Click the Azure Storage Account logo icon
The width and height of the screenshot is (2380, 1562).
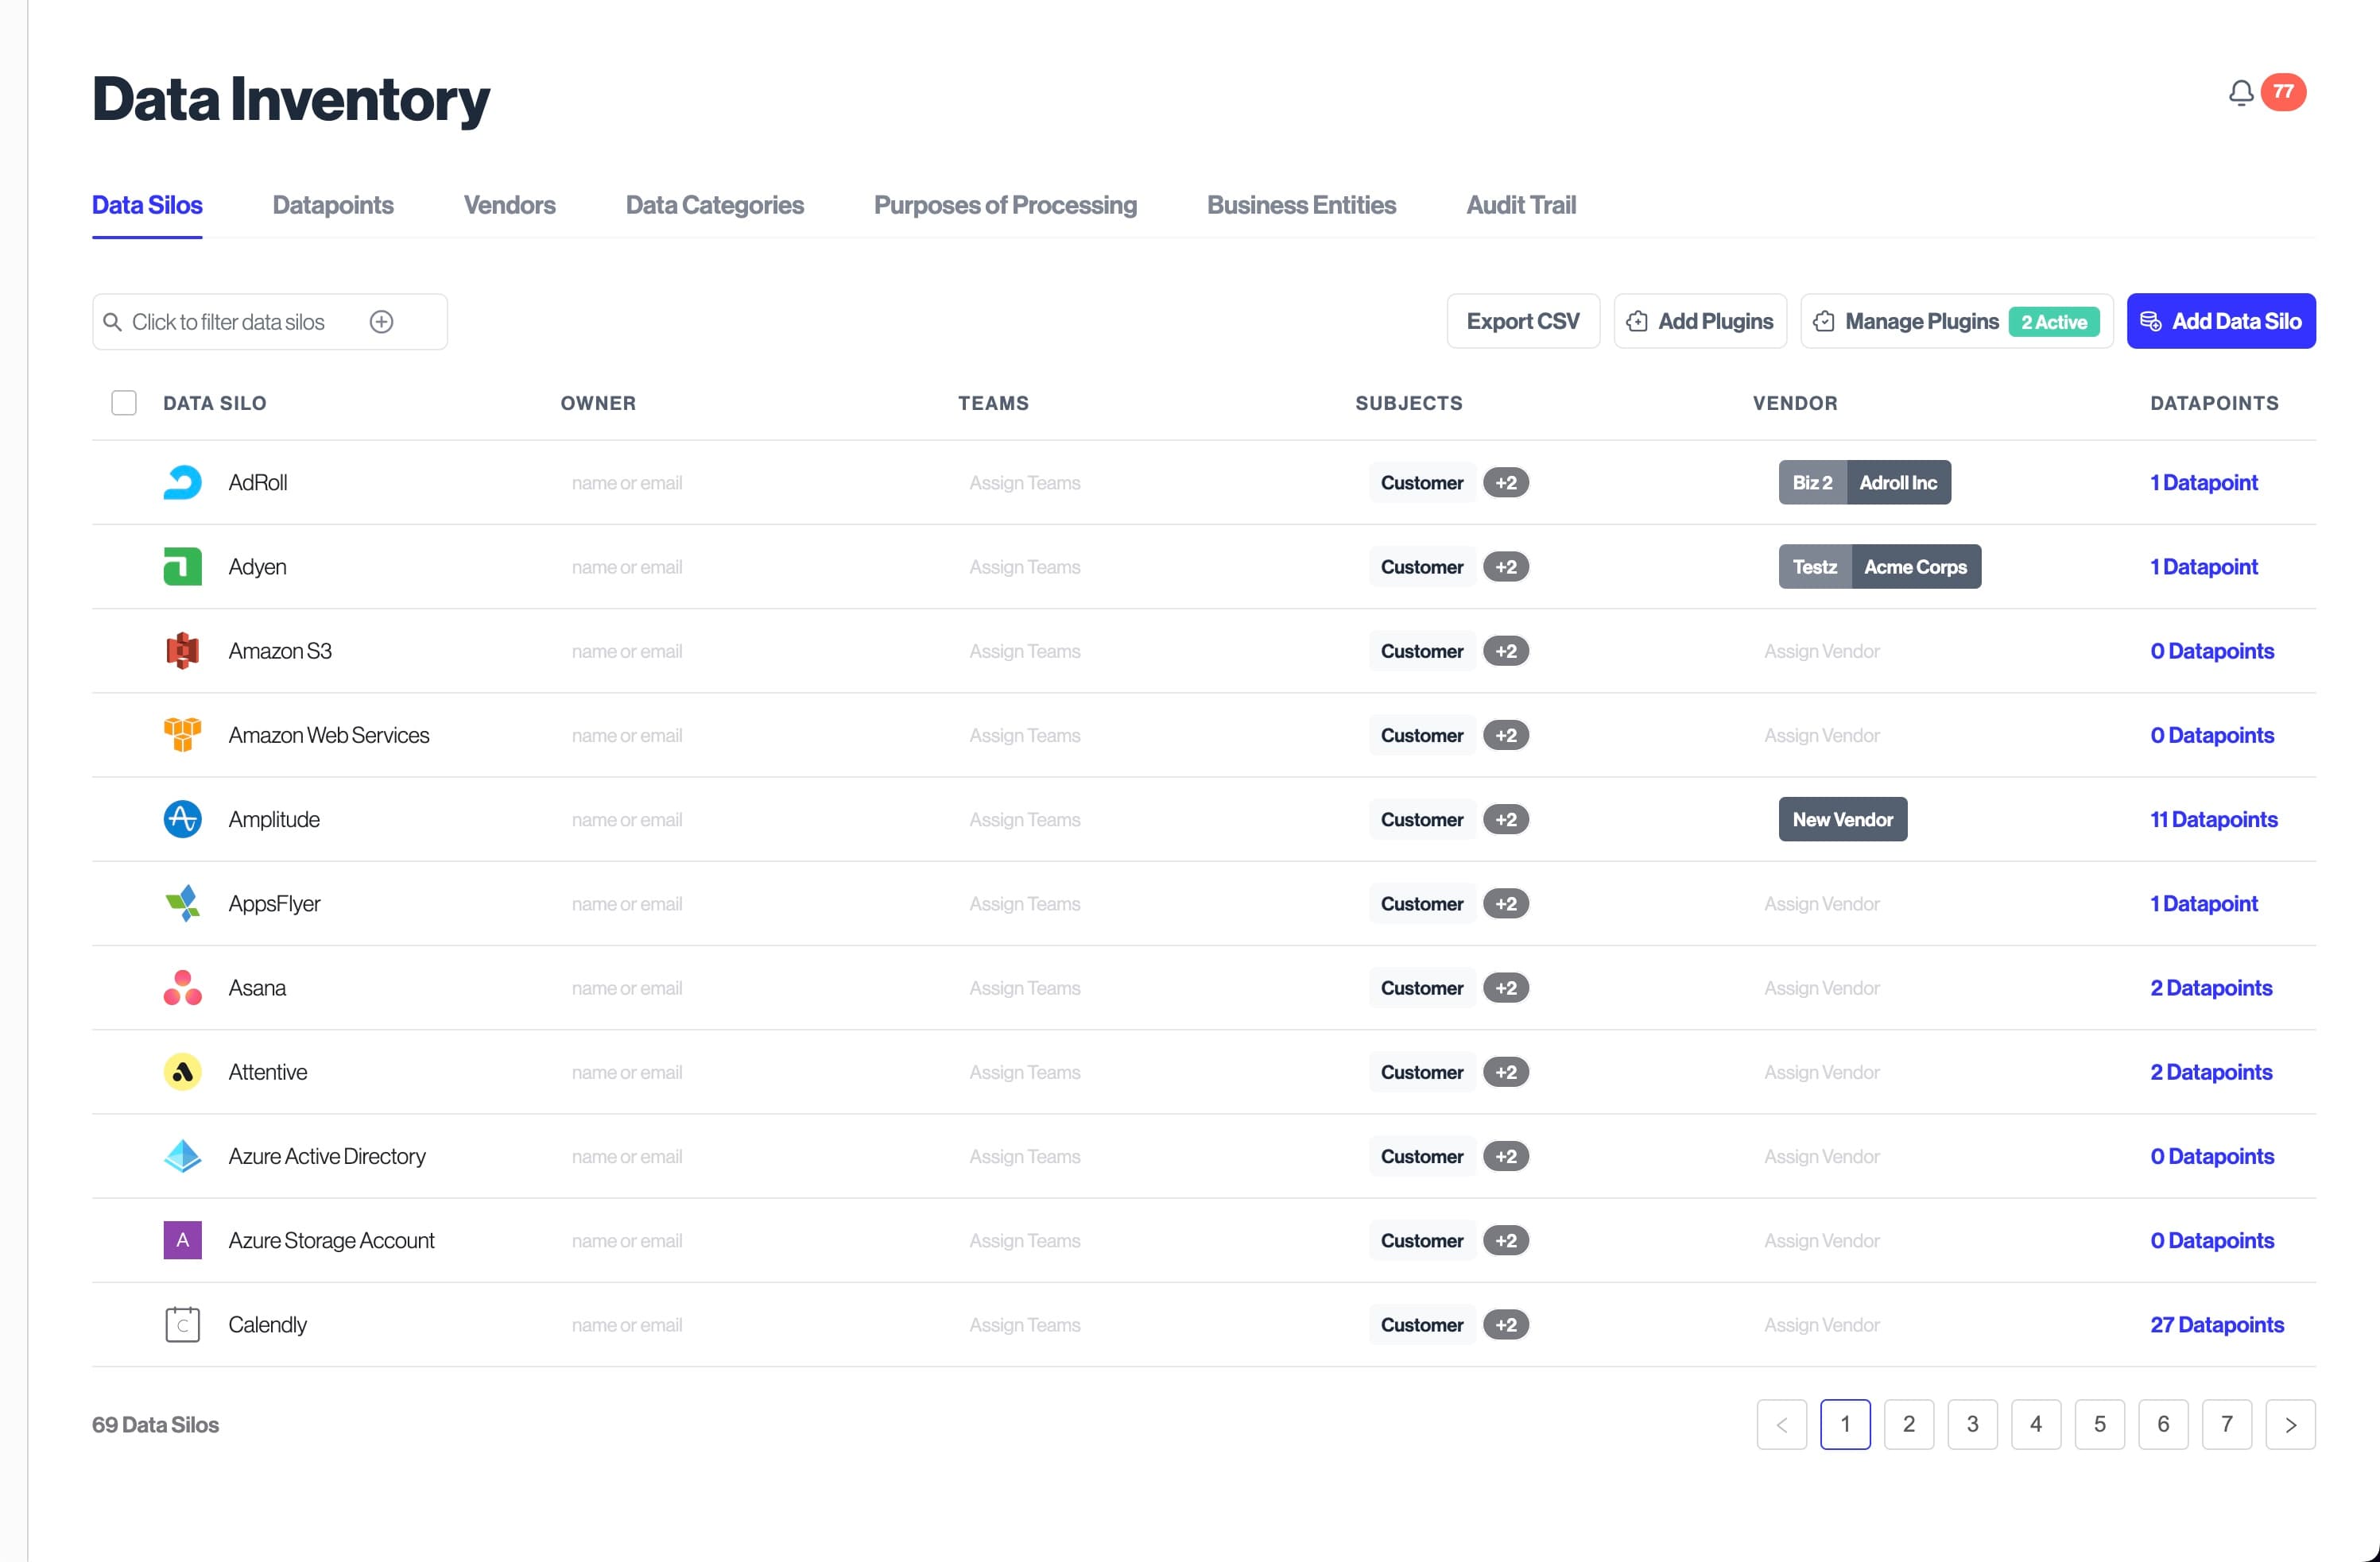pos(182,1240)
